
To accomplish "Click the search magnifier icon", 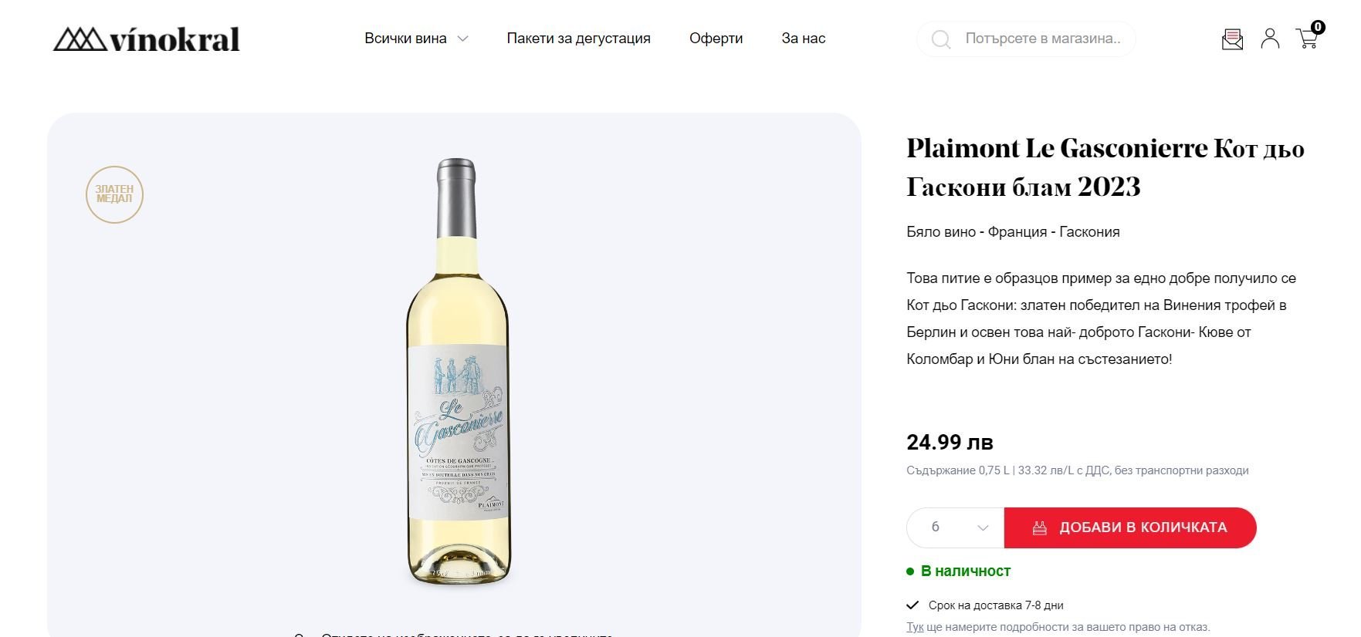I will click(x=940, y=39).
